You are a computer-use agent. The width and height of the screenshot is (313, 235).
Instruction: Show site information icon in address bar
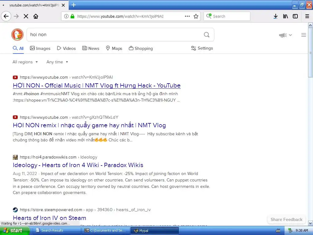66,16
